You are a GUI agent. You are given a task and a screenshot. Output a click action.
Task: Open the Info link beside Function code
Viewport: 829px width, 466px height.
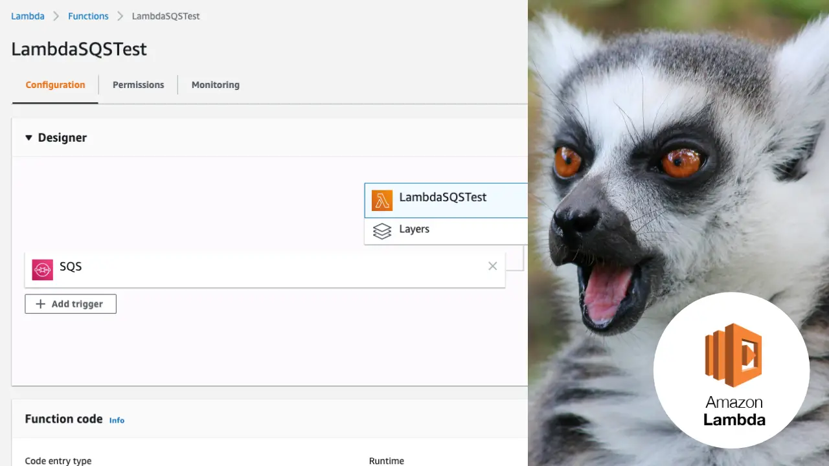click(117, 420)
